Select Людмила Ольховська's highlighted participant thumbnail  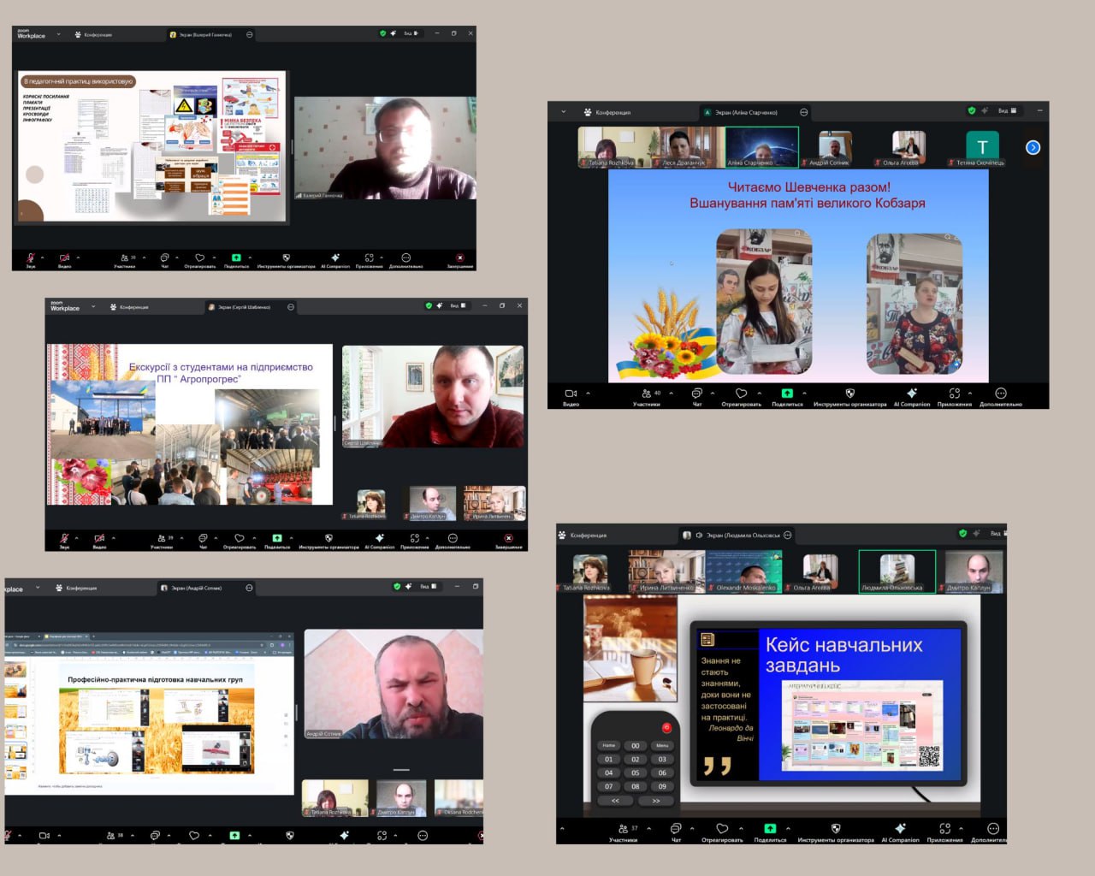point(896,571)
